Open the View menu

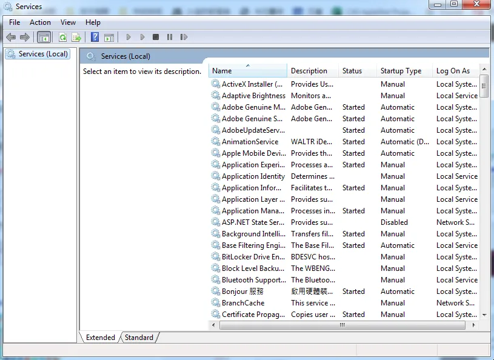(68, 22)
